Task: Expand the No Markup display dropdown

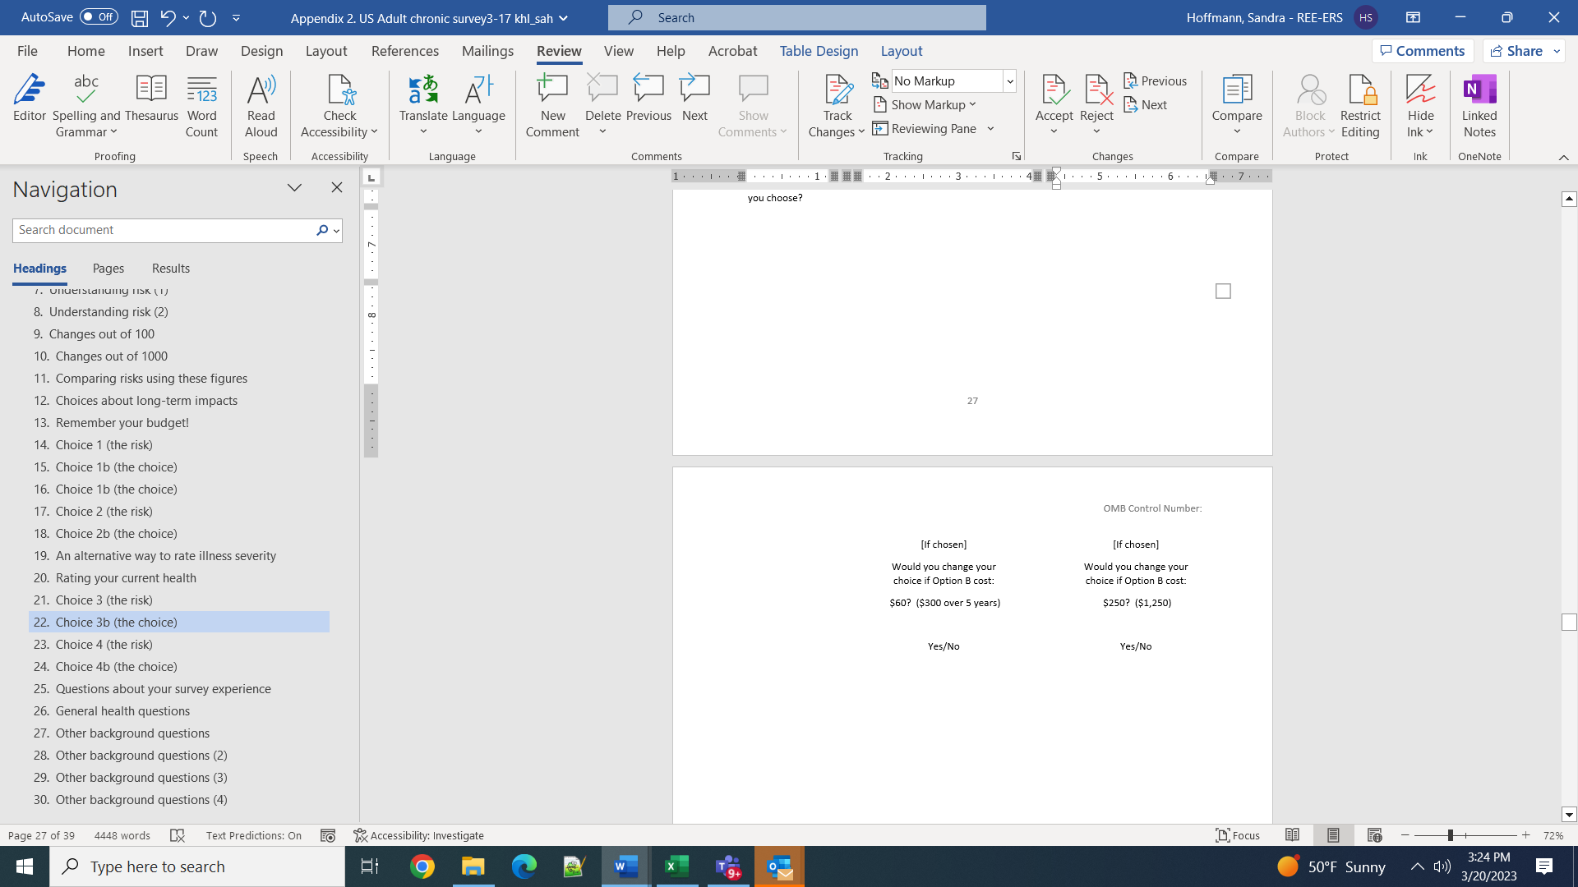Action: [1009, 80]
